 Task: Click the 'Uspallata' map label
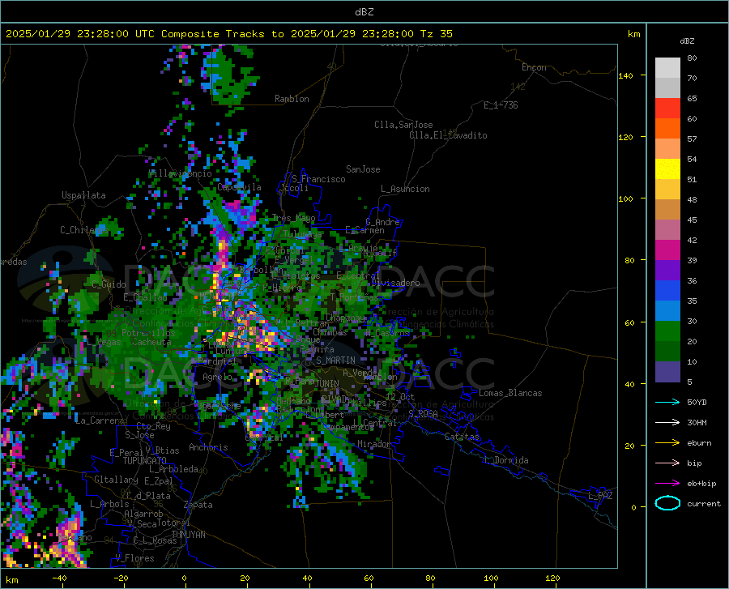pyautogui.click(x=83, y=195)
